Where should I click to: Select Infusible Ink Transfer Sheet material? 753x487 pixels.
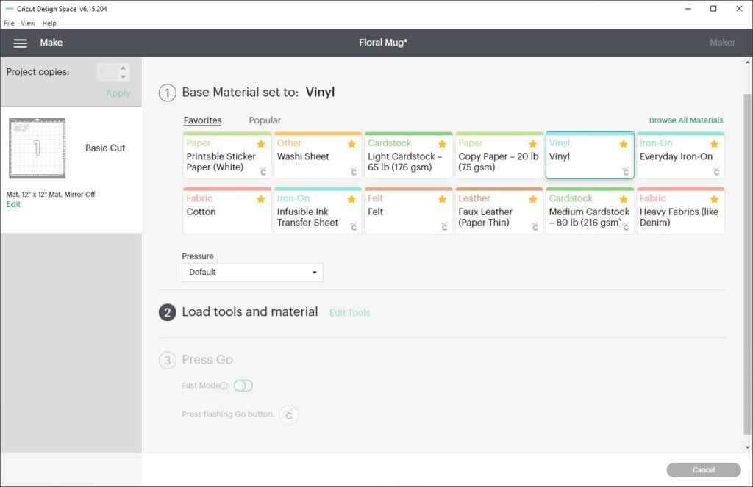point(318,211)
